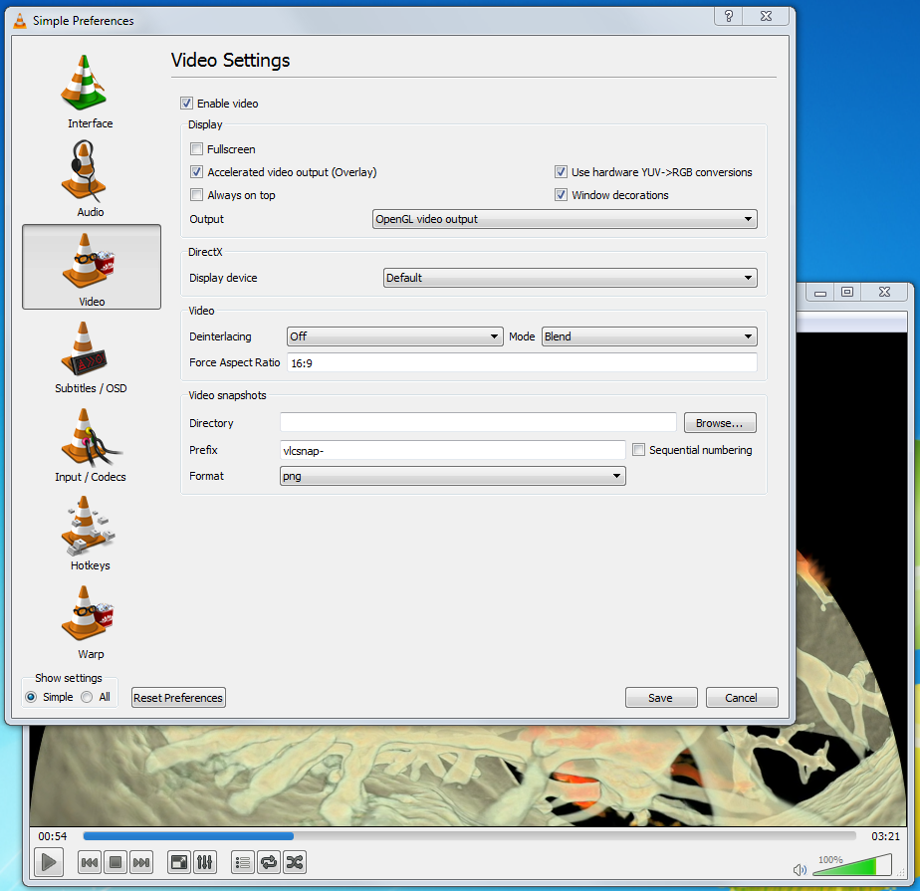
Task: Mute with the speaker volume icon
Action: tap(800, 869)
